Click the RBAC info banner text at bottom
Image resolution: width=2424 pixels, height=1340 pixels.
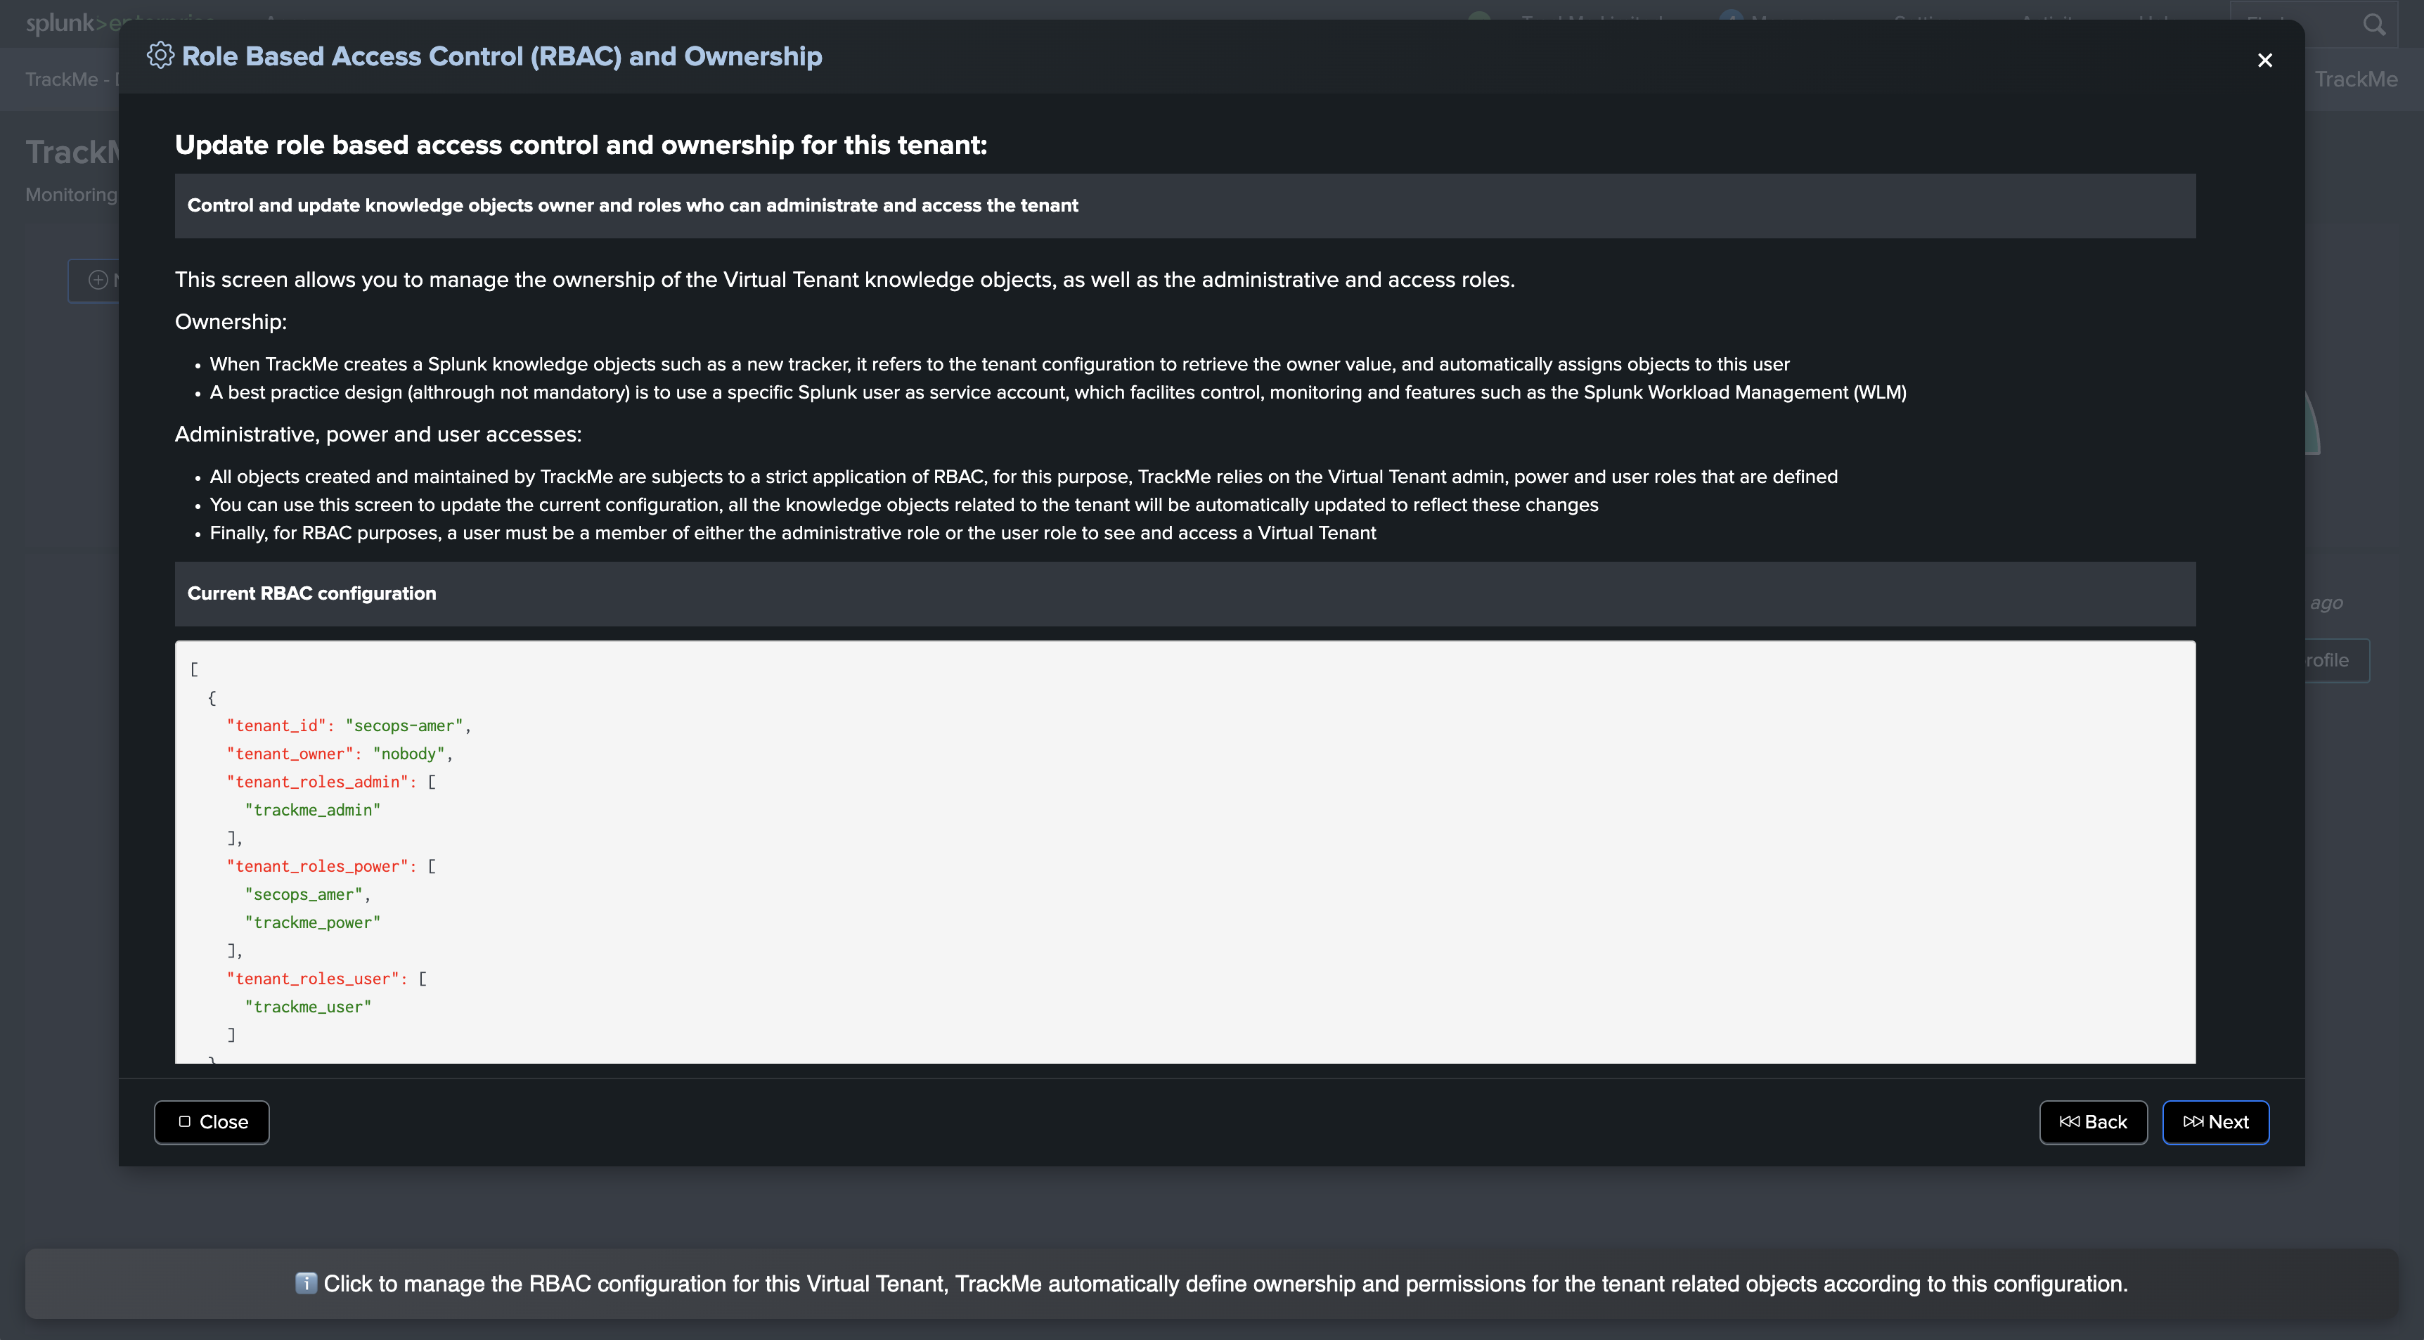coord(1223,1284)
